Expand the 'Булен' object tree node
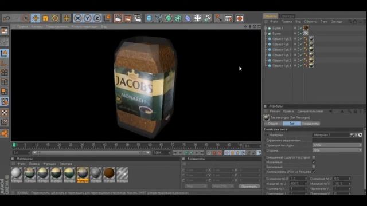The height and width of the screenshot is (206, 367). click(x=266, y=33)
